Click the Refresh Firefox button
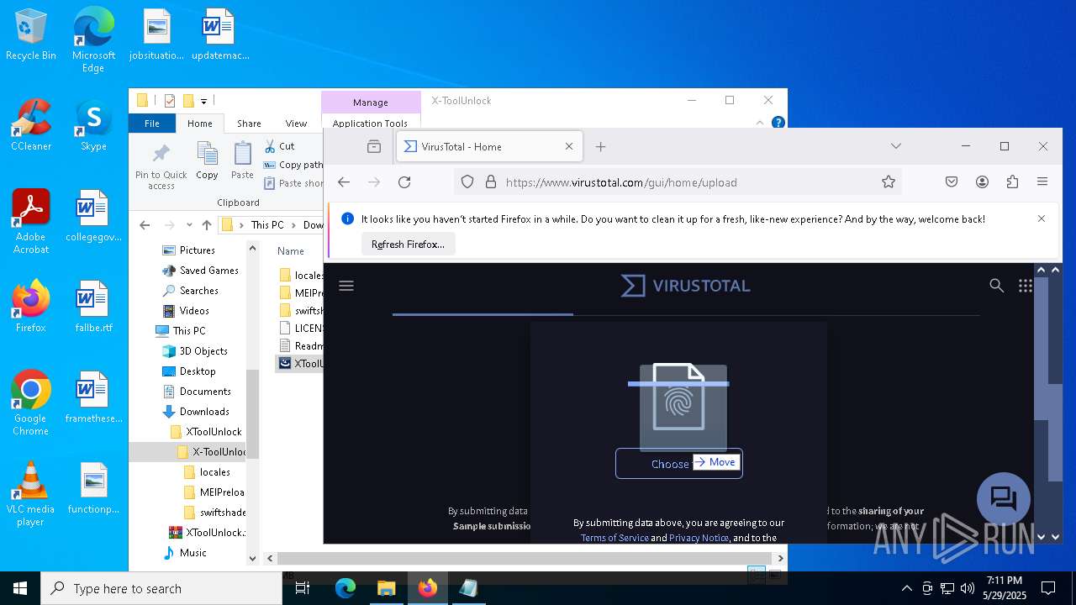 pos(409,245)
